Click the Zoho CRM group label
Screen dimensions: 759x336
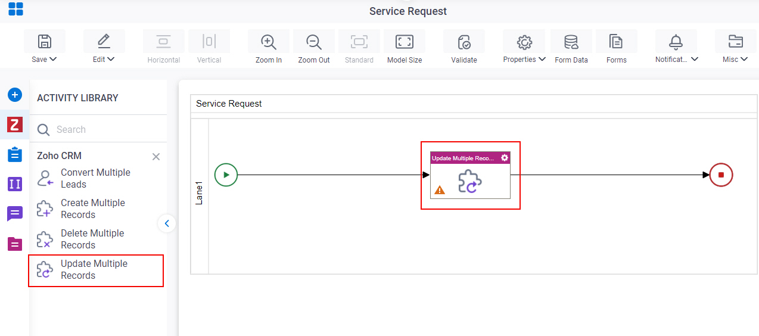59,155
